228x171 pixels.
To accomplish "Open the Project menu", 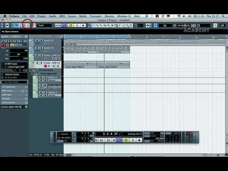I will click(41, 16).
